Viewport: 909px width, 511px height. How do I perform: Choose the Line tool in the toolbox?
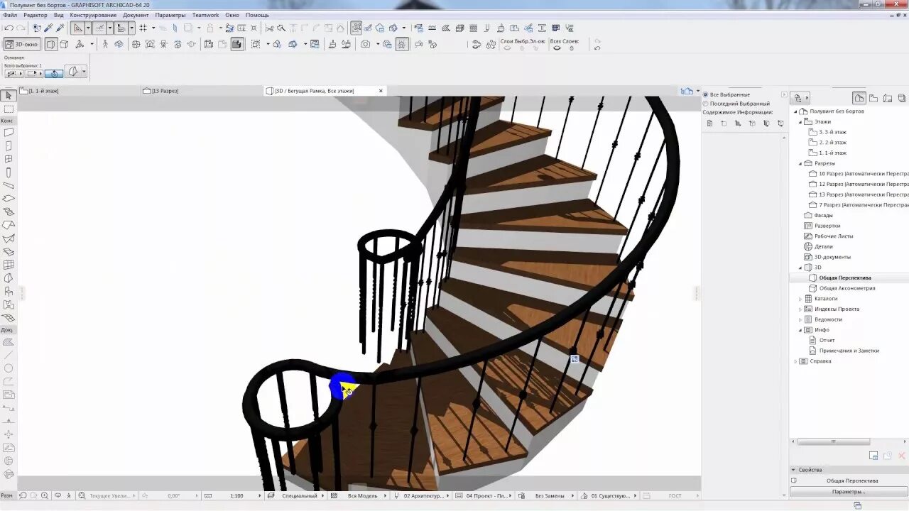pos(9,355)
